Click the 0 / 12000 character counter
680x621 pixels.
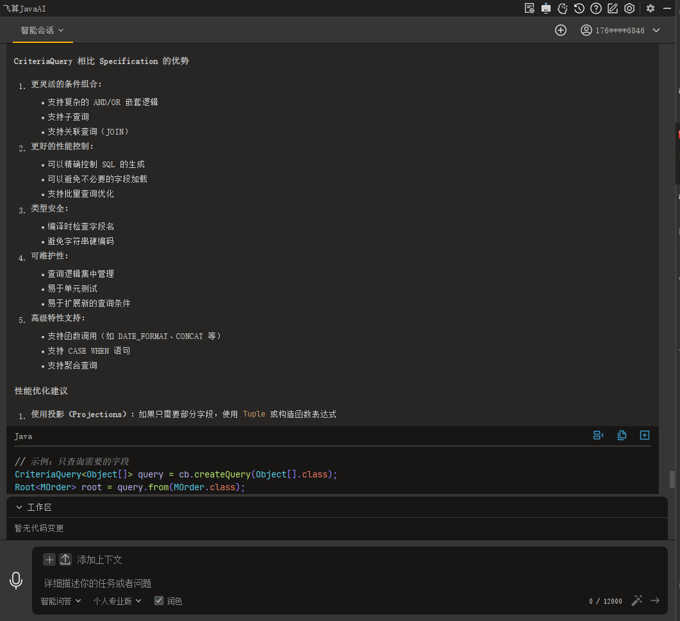point(606,601)
